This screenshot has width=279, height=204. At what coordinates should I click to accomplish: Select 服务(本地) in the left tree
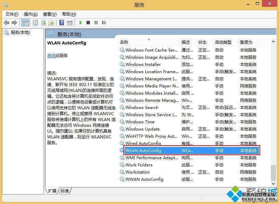17,32
